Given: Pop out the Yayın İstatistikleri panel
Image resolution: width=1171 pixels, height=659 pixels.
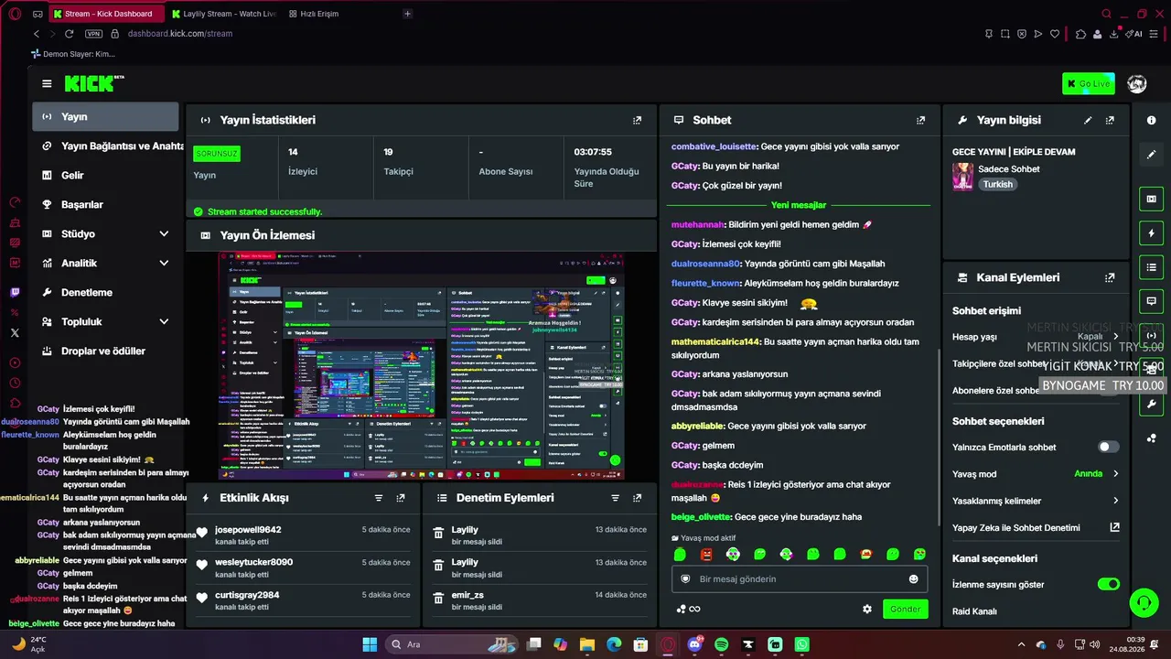Looking at the screenshot, I should 638,120.
